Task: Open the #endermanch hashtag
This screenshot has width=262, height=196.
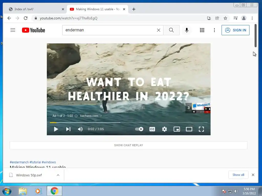Action: [x=19, y=162]
